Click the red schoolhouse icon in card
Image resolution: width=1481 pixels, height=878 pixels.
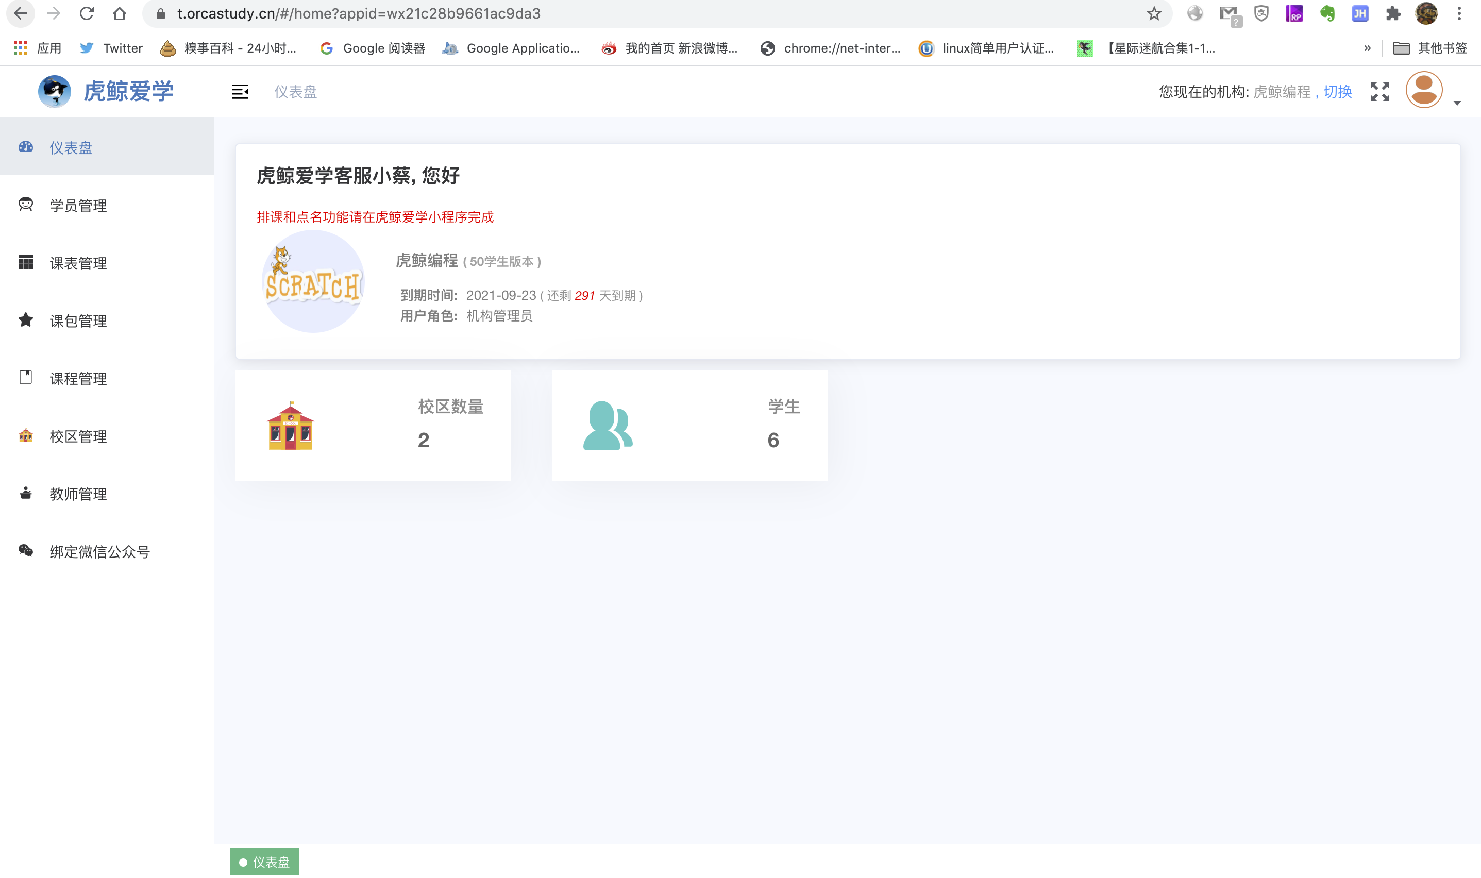pyautogui.click(x=290, y=426)
